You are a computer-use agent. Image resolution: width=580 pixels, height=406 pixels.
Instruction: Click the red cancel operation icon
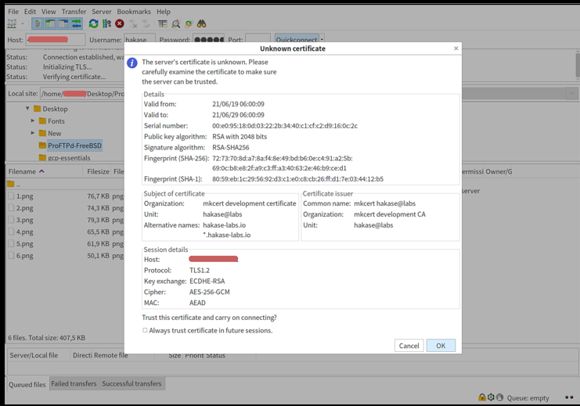[120, 23]
